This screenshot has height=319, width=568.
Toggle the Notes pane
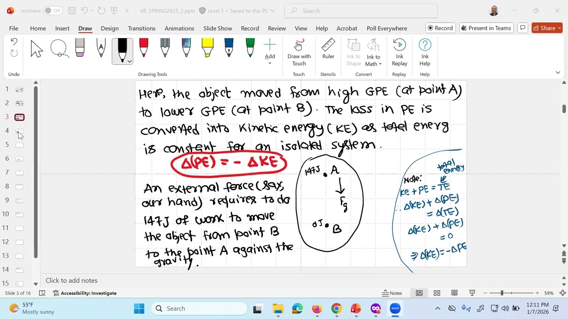pos(392,293)
